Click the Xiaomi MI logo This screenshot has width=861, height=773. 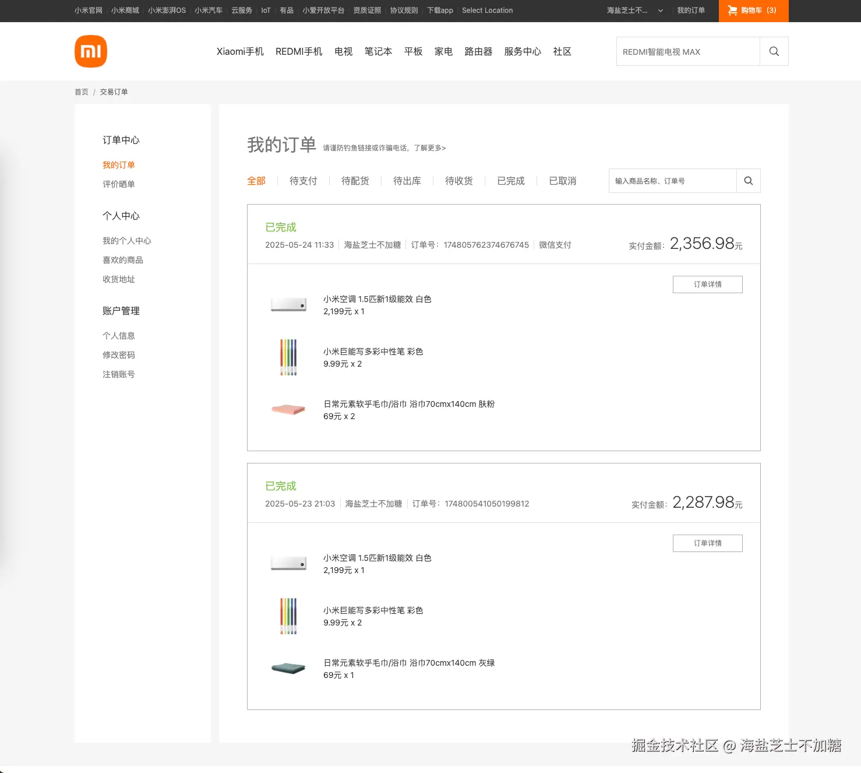[x=91, y=51]
